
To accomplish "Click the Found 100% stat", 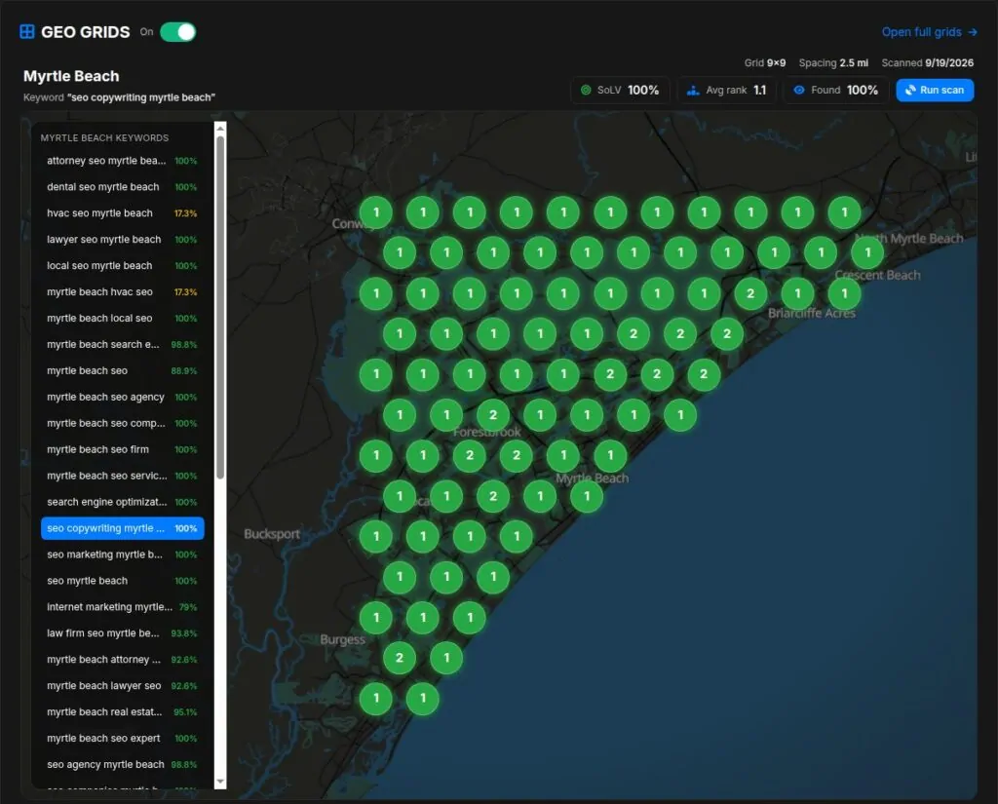I will (836, 90).
